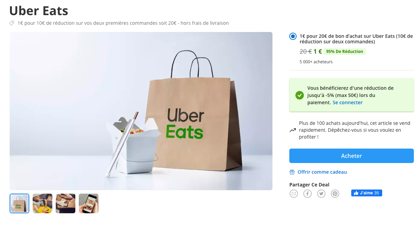Click the green checkmark discount icon

tap(300, 95)
